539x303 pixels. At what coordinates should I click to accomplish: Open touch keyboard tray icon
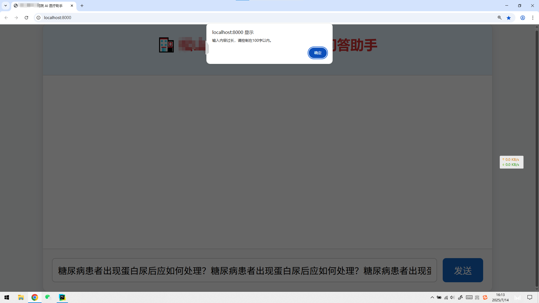pos(469,297)
